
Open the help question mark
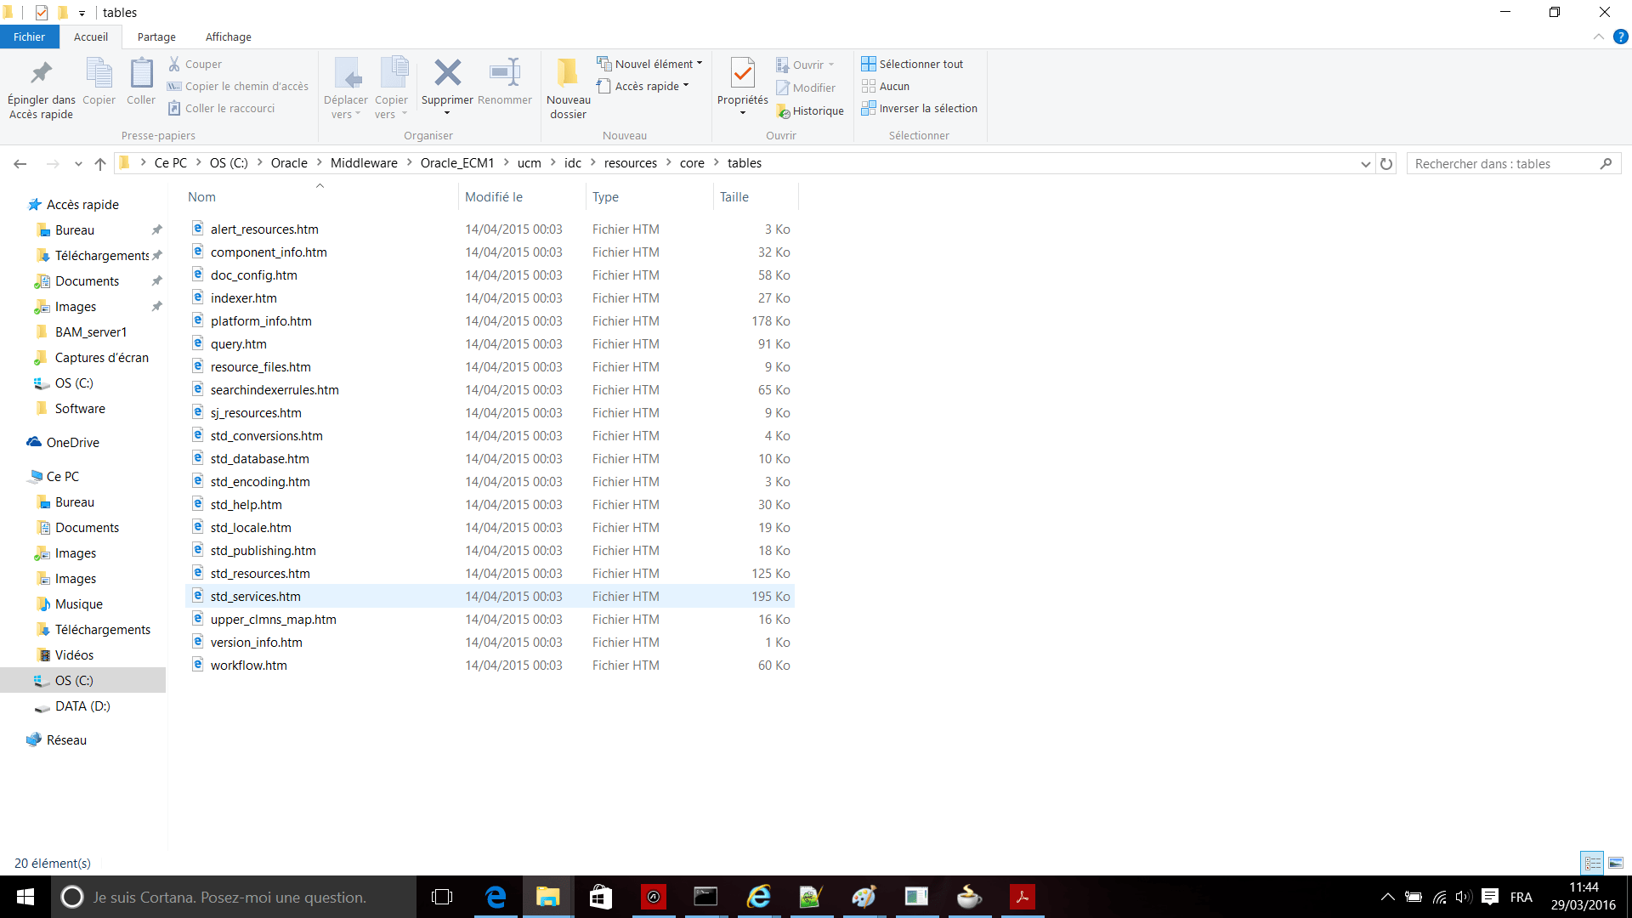point(1621,37)
